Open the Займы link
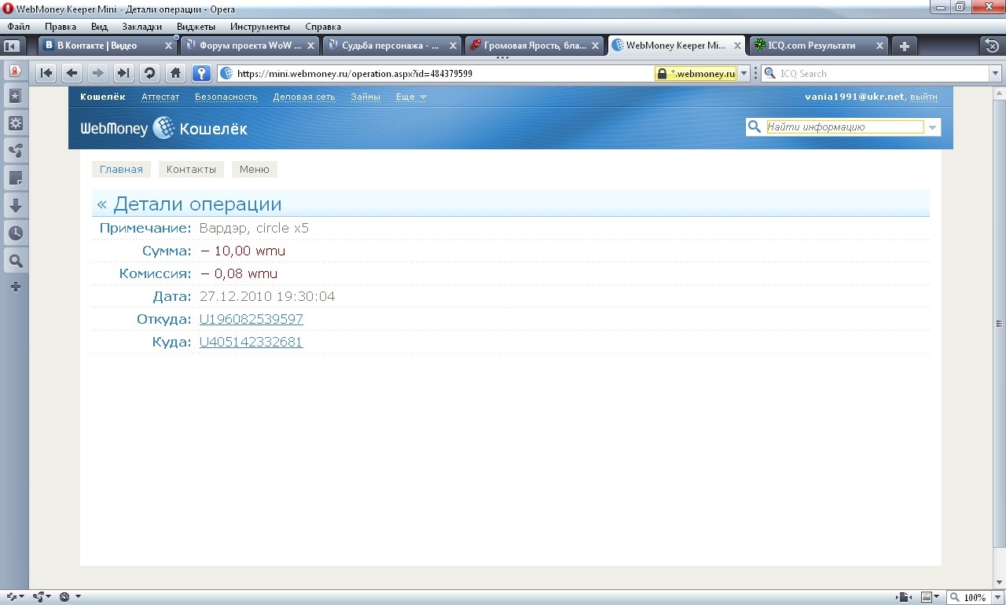Viewport: 1006px width, 605px height. click(x=365, y=97)
